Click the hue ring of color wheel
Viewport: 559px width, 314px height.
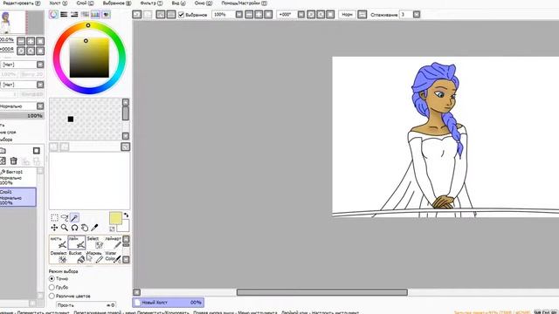[x=88, y=25]
